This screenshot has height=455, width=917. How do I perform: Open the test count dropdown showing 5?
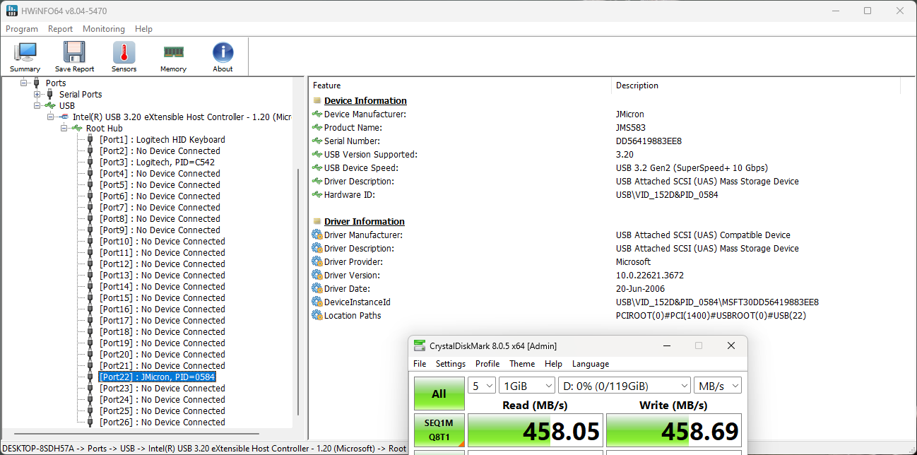pyautogui.click(x=481, y=386)
